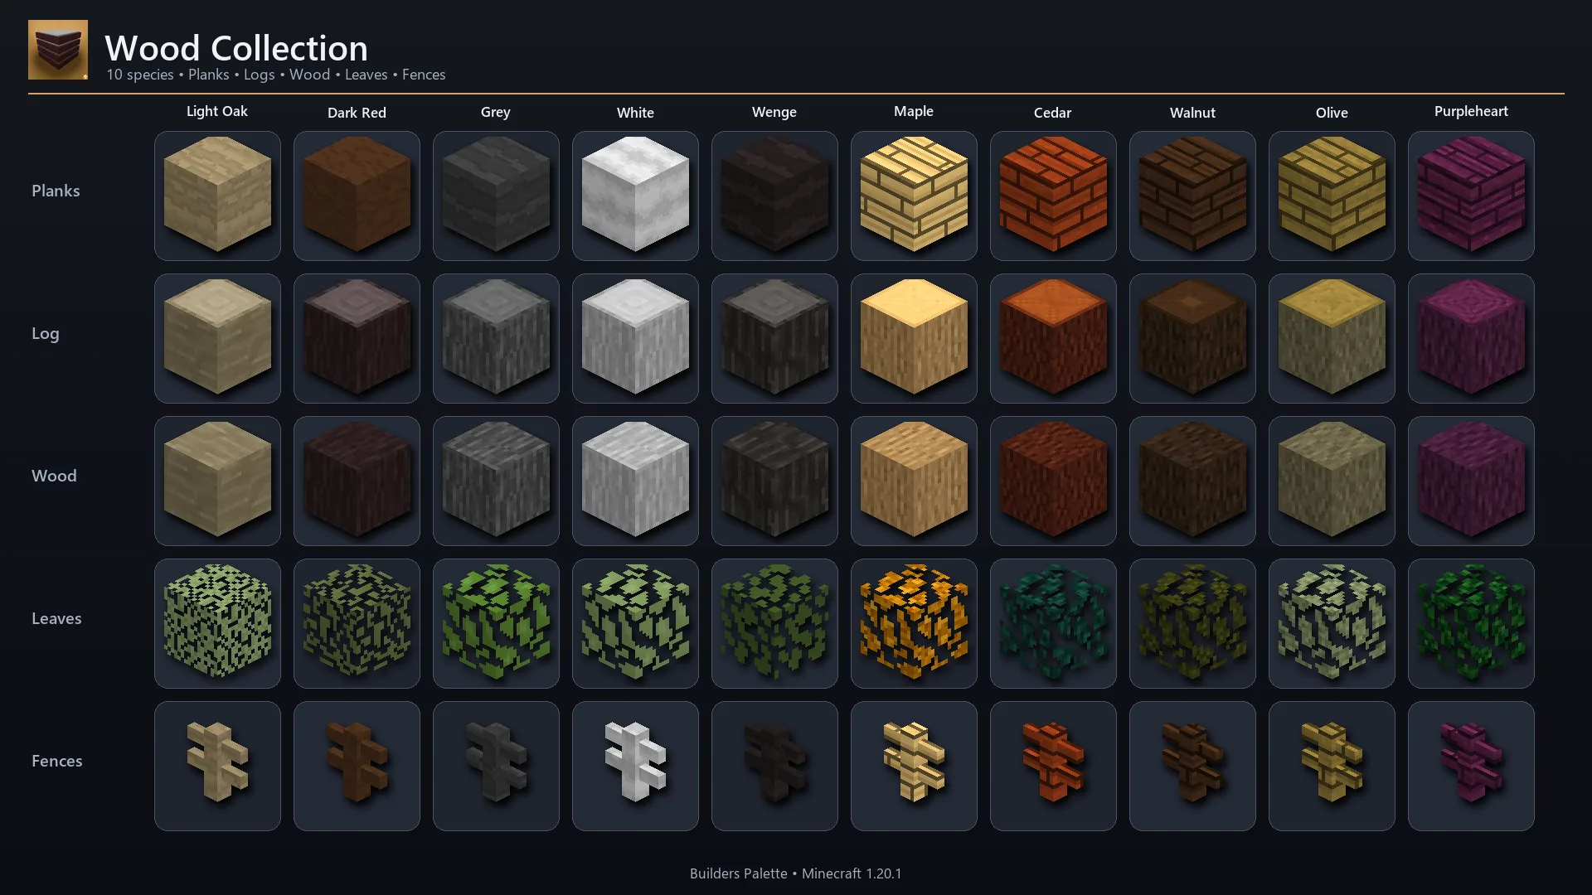This screenshot has width=1592, height=895.
Task: Click the Wood Collection title
Action: pos(236,48)
